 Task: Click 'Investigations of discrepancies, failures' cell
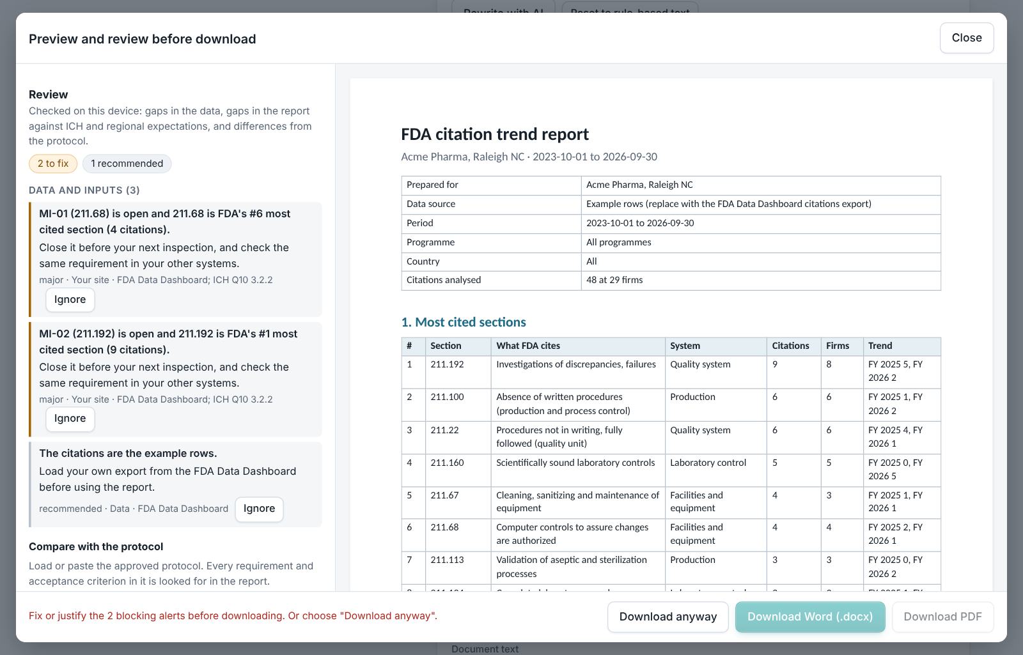click(x=578, y=371)
